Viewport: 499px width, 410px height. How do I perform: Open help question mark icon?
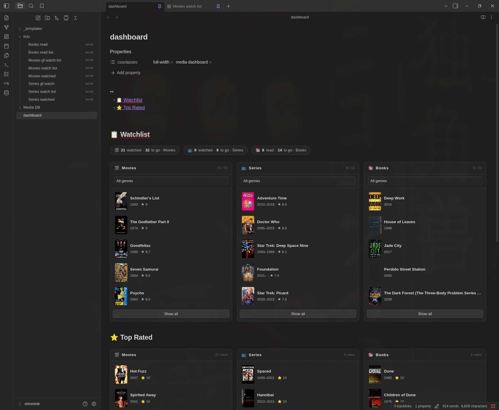click(85, 404)
